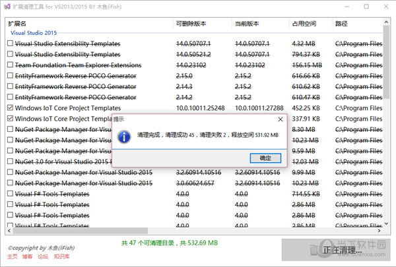Screen dimensions: 396x267
Task: Select the 14.0.50521.2 version cell
Action: [193, 55]
